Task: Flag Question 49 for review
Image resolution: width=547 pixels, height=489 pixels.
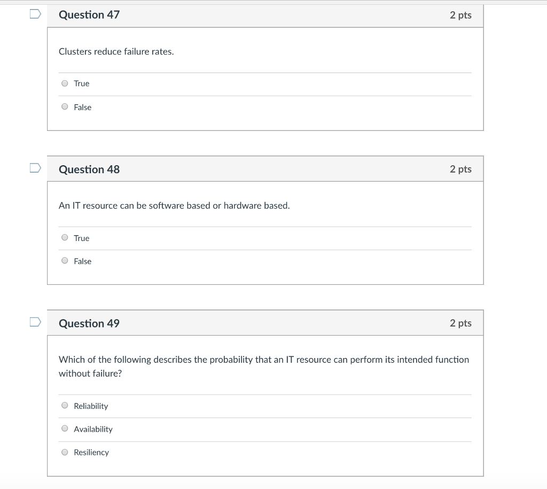Action: [x=35, y=322]
